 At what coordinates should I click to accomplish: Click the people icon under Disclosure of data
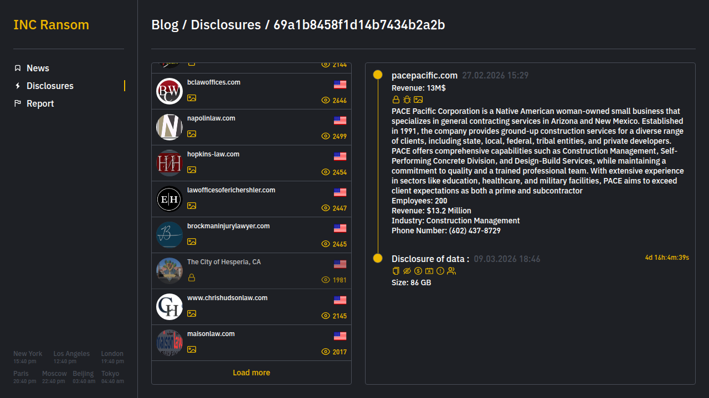tap(451, 271)
